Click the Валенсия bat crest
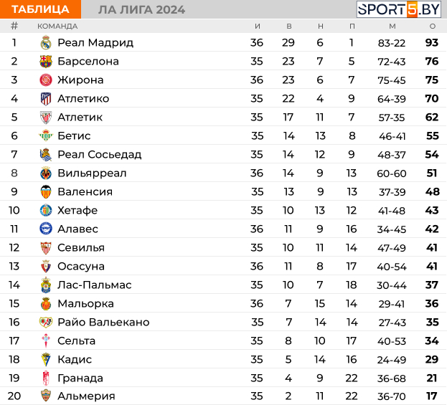 (46, 191)
